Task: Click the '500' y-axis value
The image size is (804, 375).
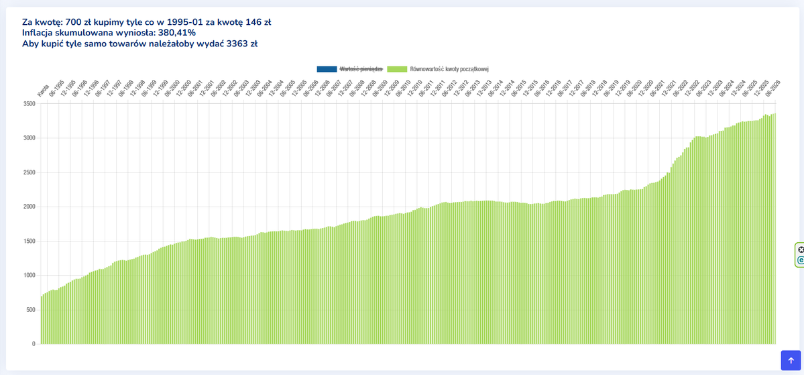Action: click(x=31, y=310)
